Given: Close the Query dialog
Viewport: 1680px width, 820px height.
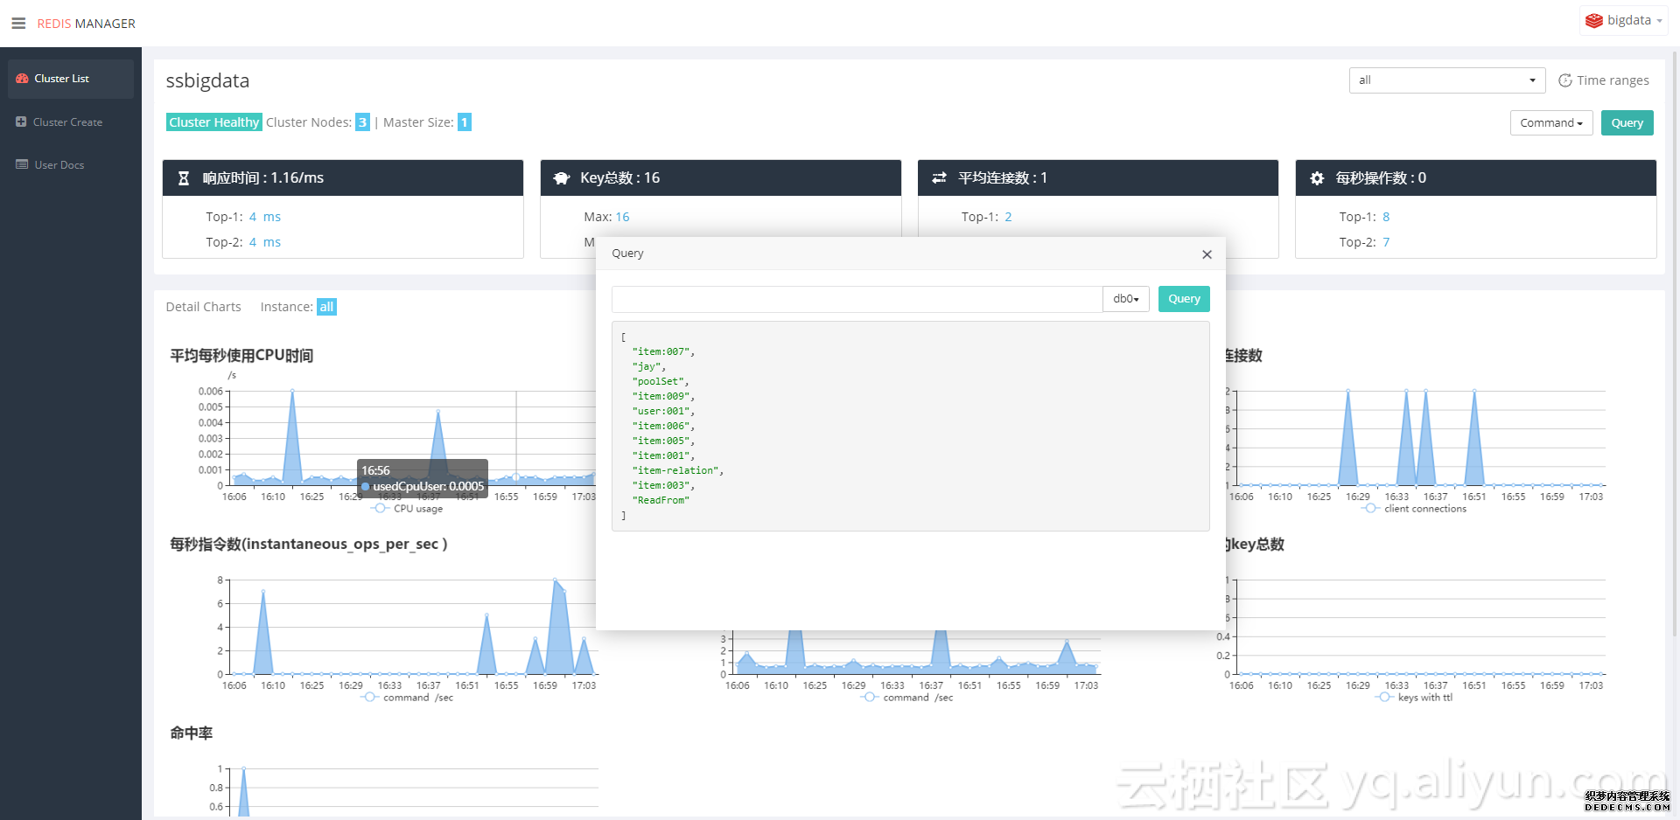Looking at the screenshot, I should tap(1207, 254).
